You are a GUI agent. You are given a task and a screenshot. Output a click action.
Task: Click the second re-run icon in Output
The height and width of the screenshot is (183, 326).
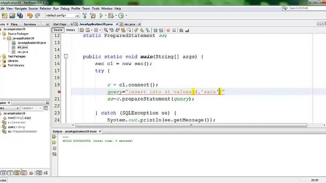tap(55, 142)
